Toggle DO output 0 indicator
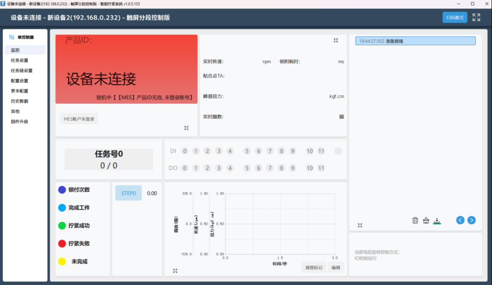 185,168
